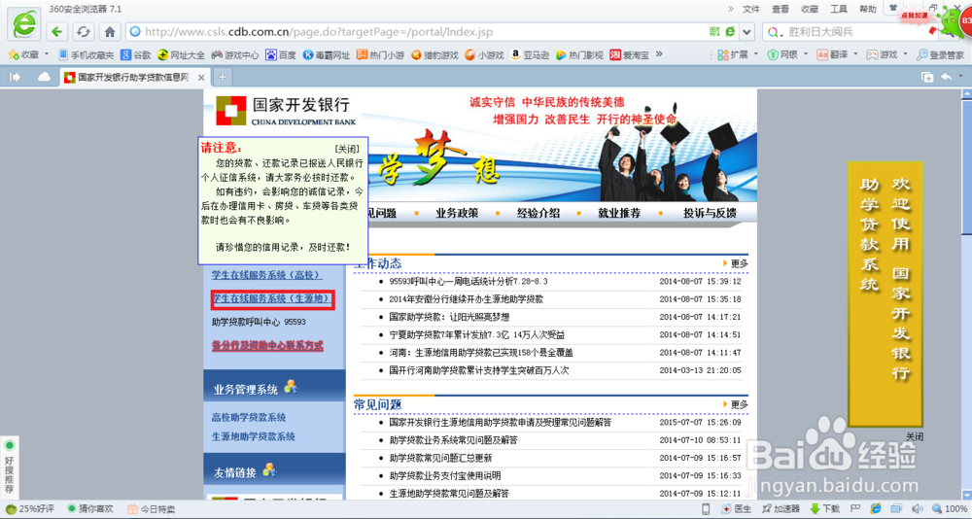This screenshot has width=972, height=519.
Task: Click the speaker mute icon in status bar
Action: (x=918, y=509)
